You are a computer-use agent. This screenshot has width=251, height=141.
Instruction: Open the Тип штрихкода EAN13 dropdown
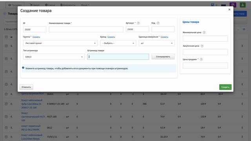point(54,57)
